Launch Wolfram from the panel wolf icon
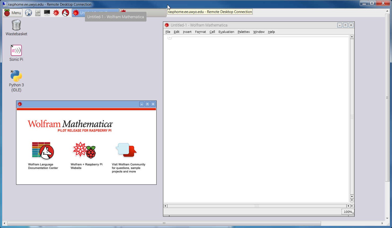Viewport: 392px width, 228px height. [x=65, y=13]
